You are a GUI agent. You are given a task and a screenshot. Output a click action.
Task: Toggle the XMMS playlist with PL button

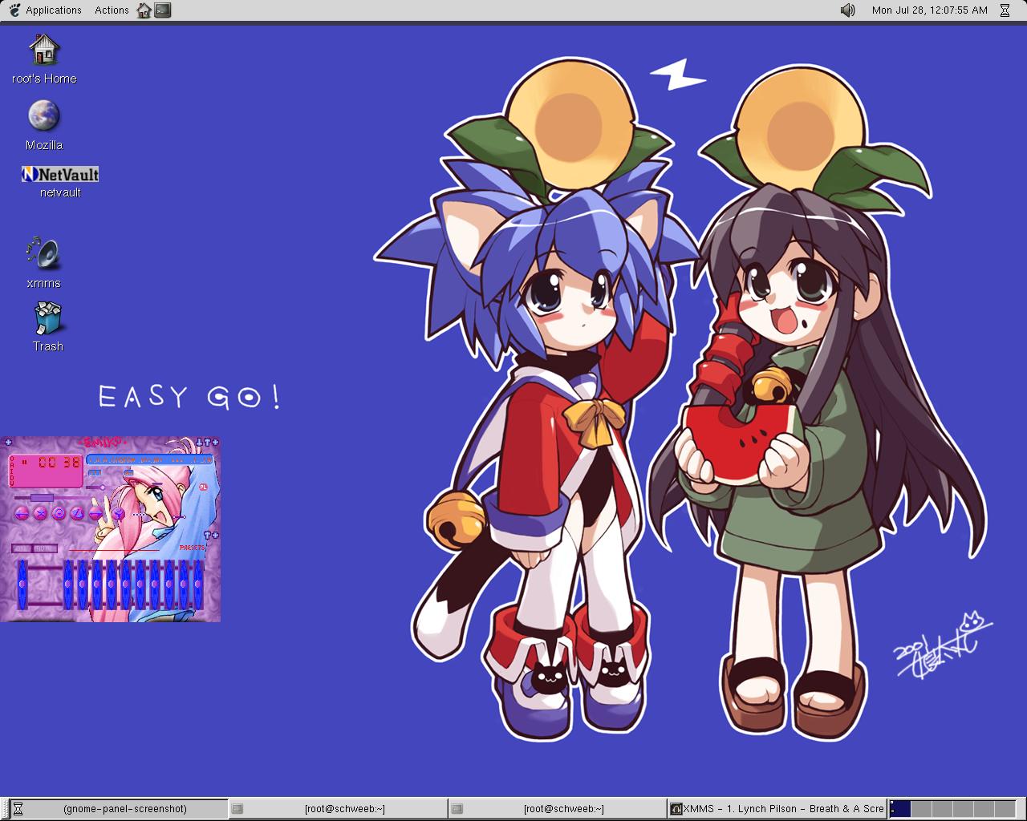(203, 487)
